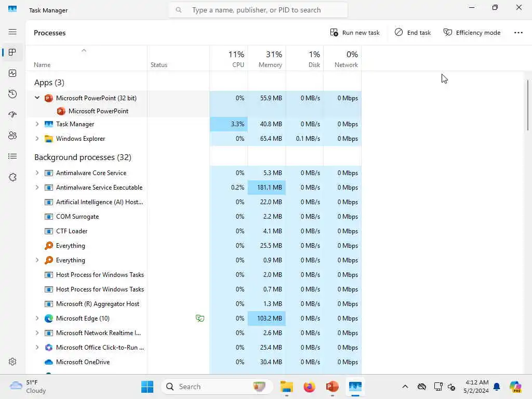Sort by the Status column header
The height and width of the screenshot is (399, 532).
[179, 58]
